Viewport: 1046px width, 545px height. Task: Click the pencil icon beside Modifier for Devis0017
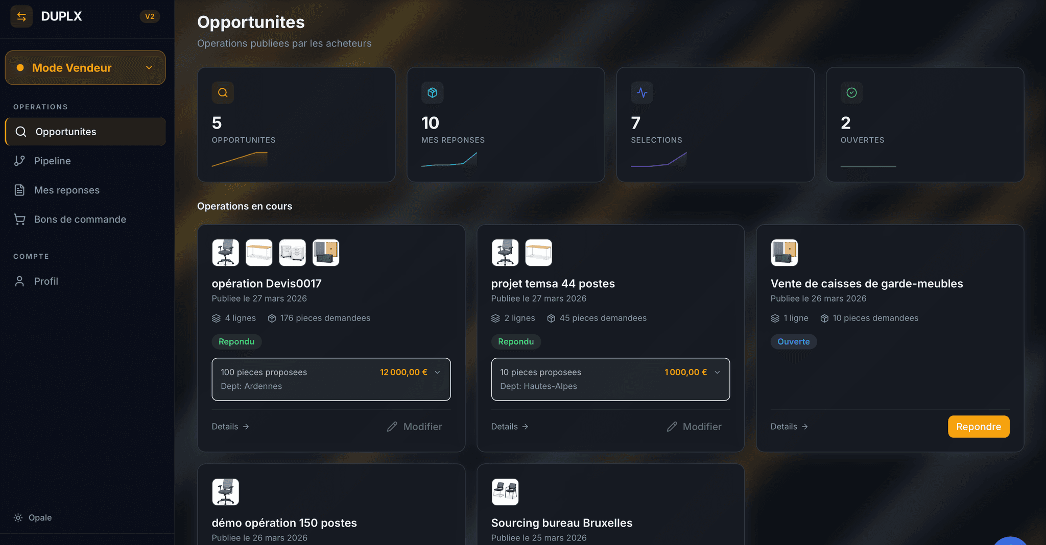coord(392,427)
